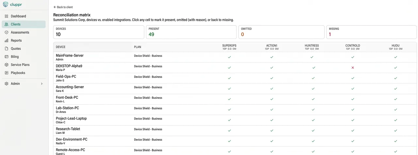The width and height of the screenshot is (418, 155).
Task: Click the Clients people icon
Action: pyautogui.click(x=7, y=24)
